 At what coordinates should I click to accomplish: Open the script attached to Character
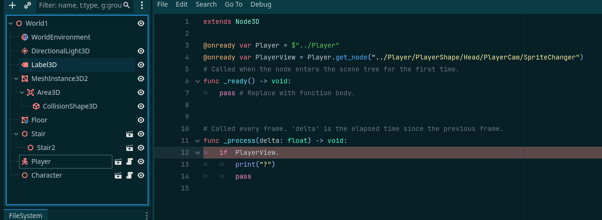click(129, 176)
